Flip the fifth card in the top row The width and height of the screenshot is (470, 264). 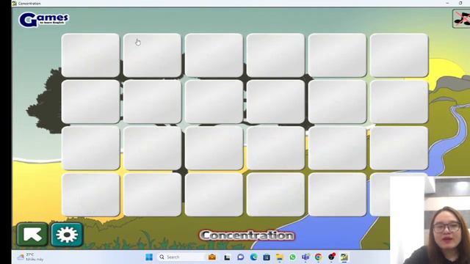coord(338,56)
